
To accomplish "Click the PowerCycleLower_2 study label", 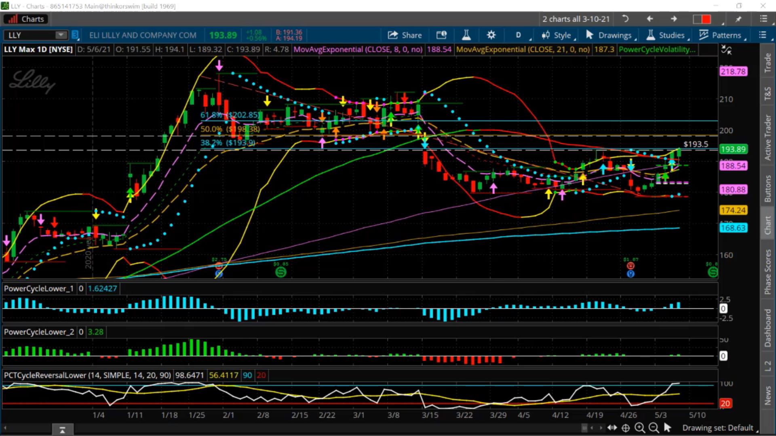I will (39, 332).
